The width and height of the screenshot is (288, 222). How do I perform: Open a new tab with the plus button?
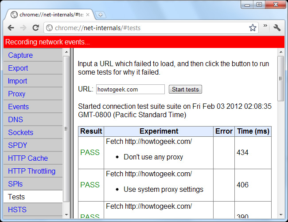pyautogui.click(x=101, y=15)
